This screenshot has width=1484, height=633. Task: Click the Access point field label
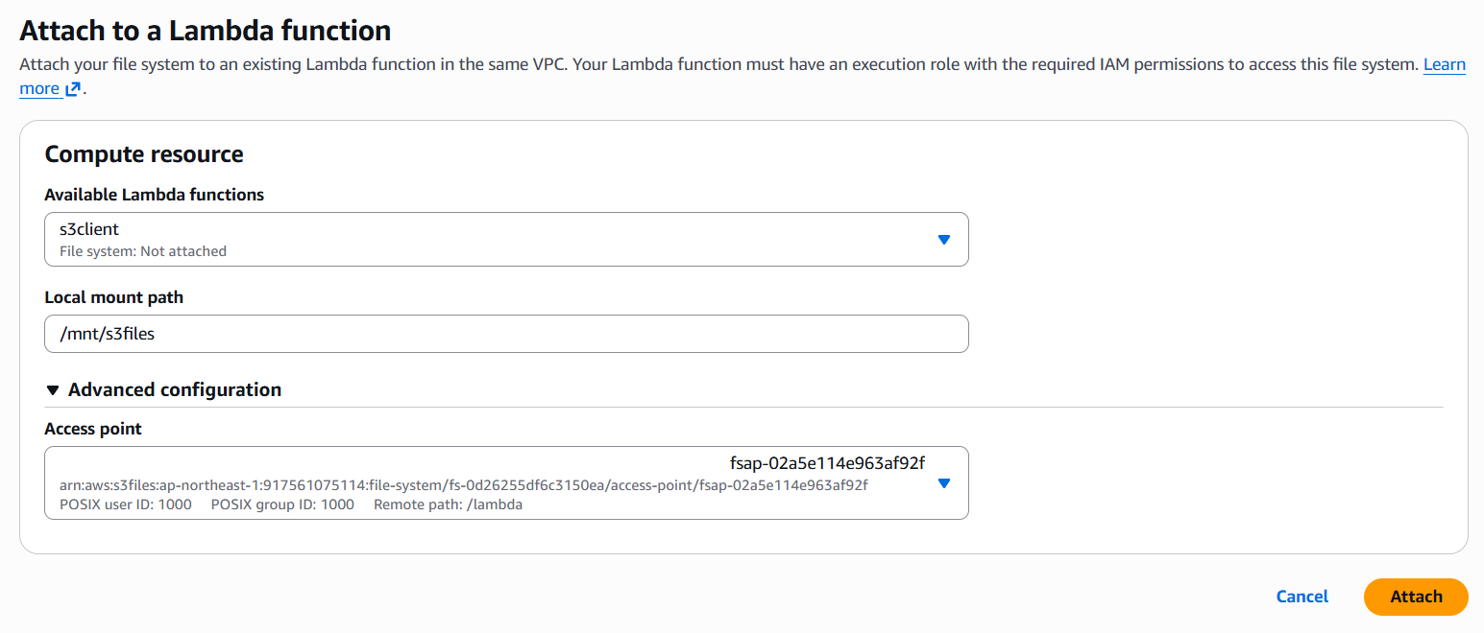click(x=93, y=429)
